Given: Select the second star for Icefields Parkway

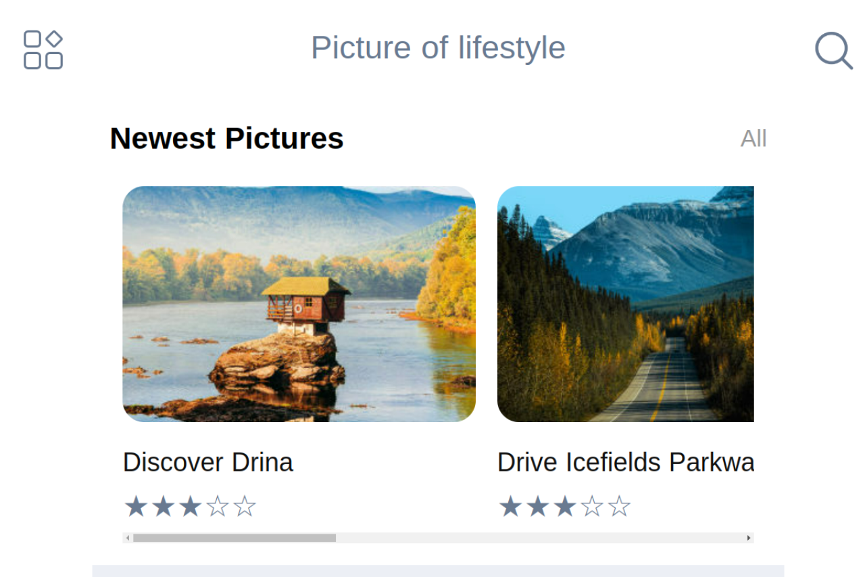Looking at the screenshot, I should click(537, 506).
